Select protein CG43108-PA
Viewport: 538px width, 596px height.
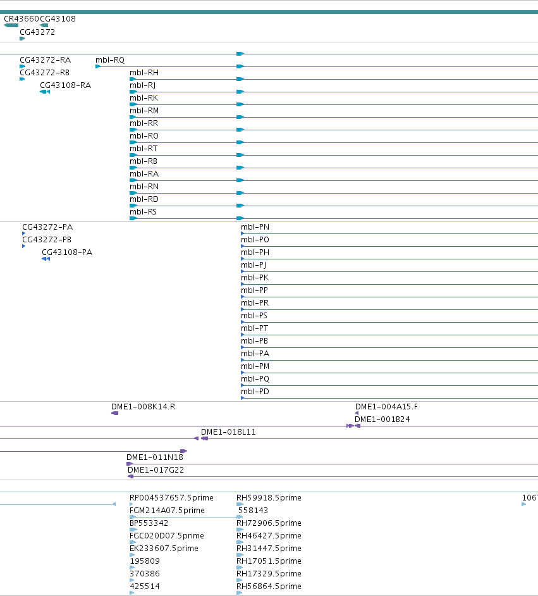(67, 252)
